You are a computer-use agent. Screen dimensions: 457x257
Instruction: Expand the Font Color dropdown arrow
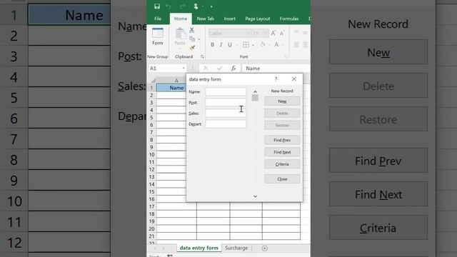point(283,45)
